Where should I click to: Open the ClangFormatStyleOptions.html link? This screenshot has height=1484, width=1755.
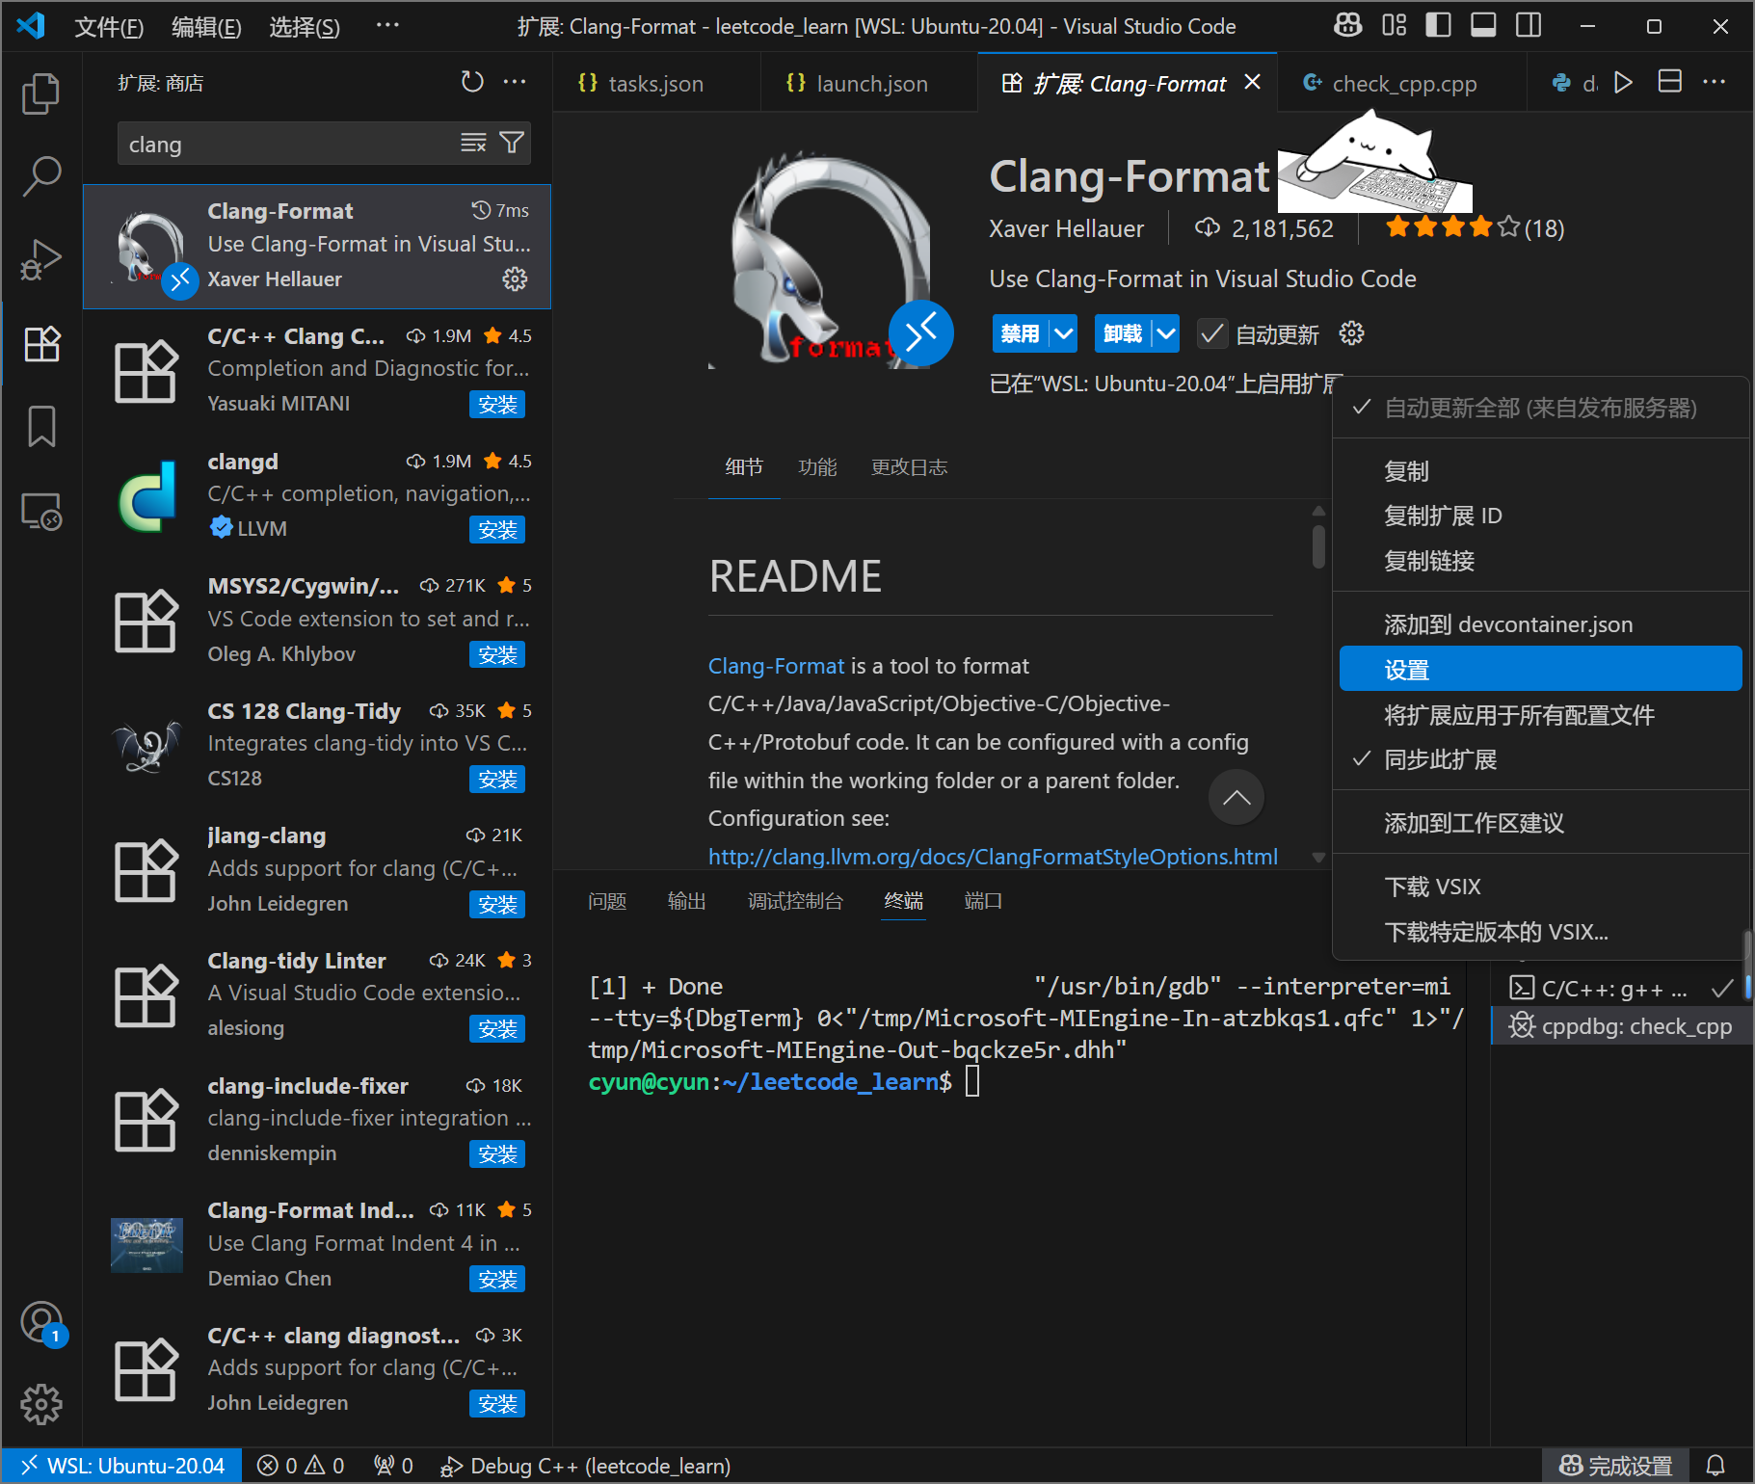click(x=993, y=857)
